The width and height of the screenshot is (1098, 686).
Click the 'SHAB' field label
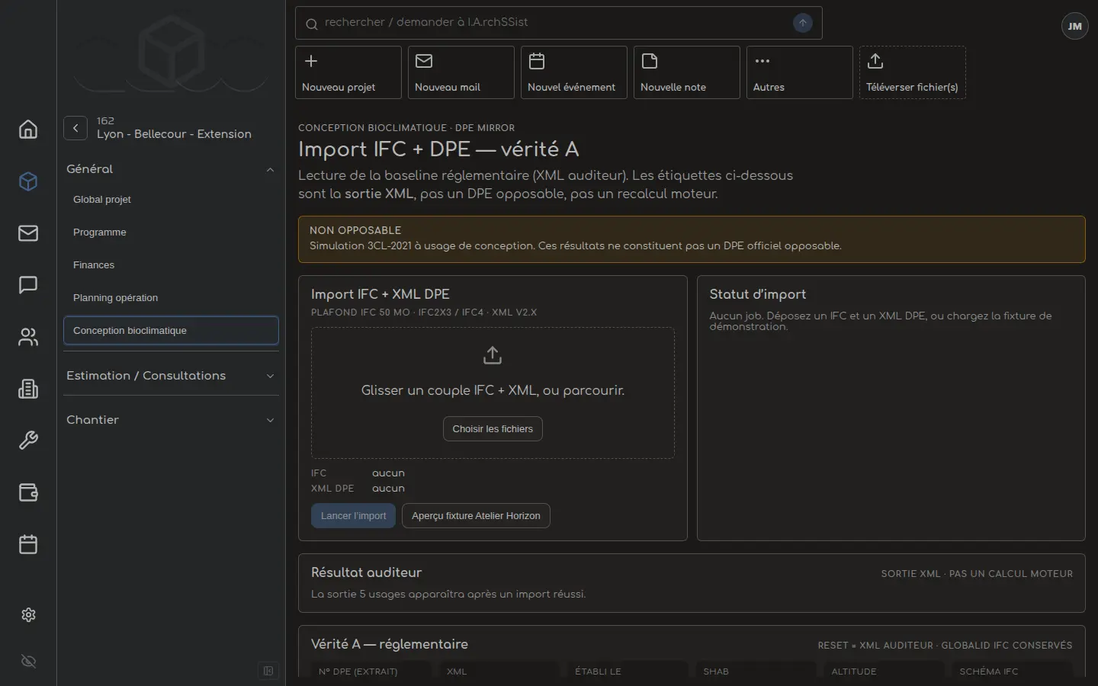click(716, 672)
